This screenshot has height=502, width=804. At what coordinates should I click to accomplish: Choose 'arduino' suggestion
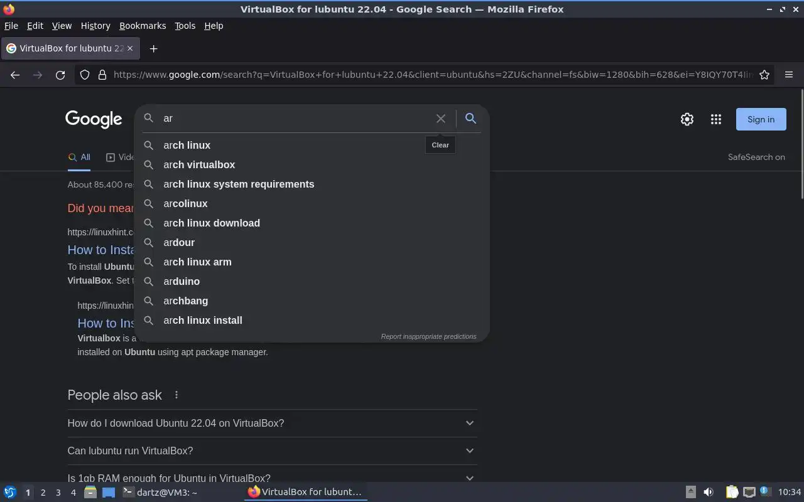coord(312,281)
